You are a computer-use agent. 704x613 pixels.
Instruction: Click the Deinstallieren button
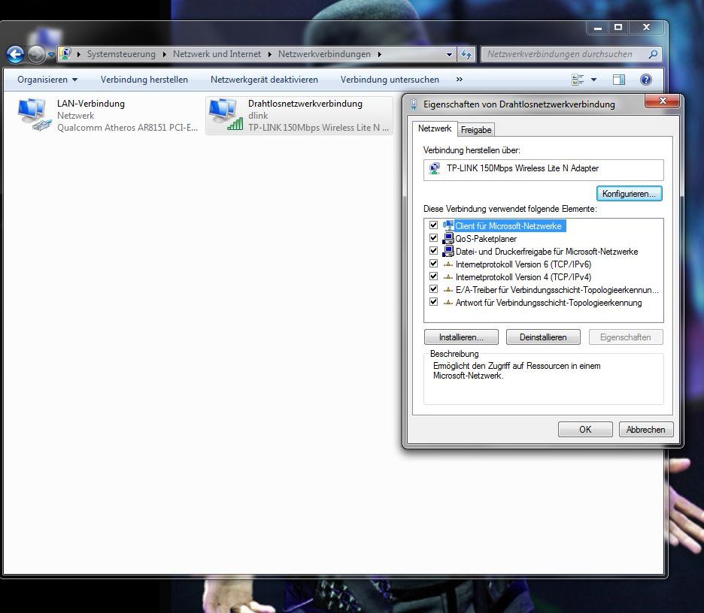click(x=543, y=337)
